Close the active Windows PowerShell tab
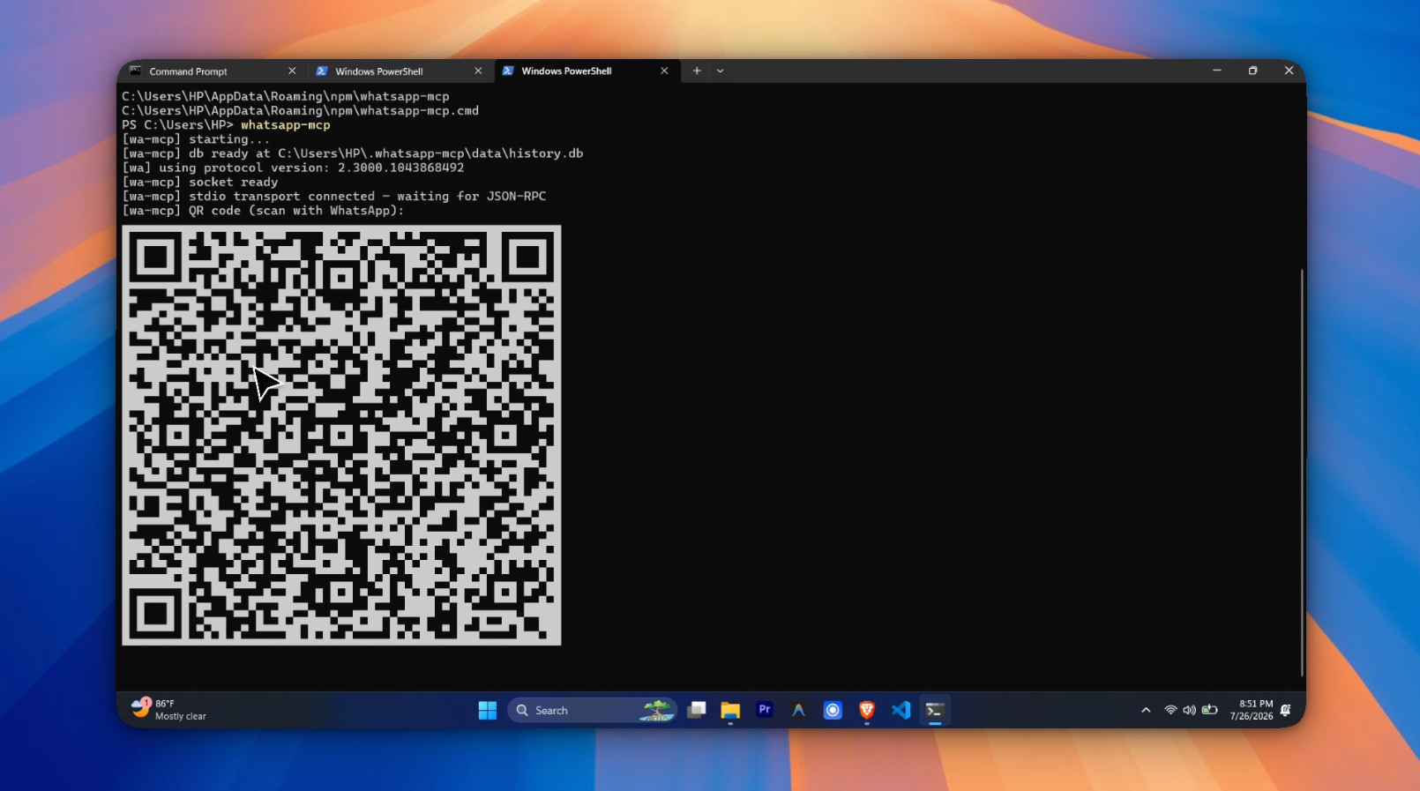Image resolution: width=1420 pixels, height=791 pixels. [664, 71]
